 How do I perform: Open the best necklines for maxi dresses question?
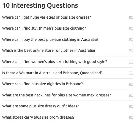coord(57,95)
